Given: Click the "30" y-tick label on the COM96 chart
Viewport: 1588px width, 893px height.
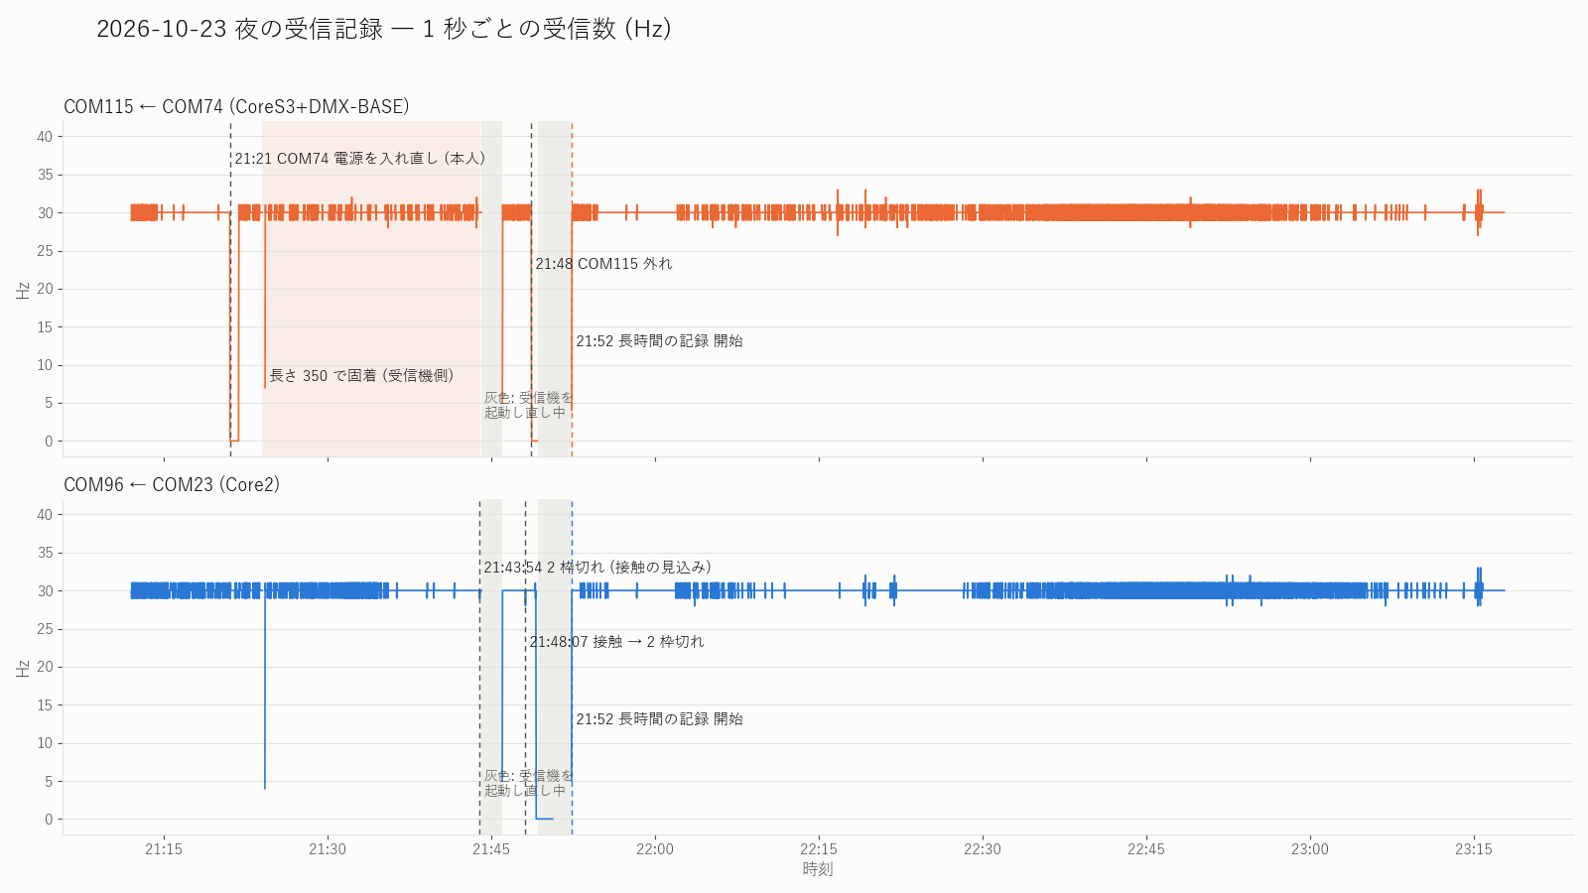Looking at the screenshot, I should [x=45, y=590].
